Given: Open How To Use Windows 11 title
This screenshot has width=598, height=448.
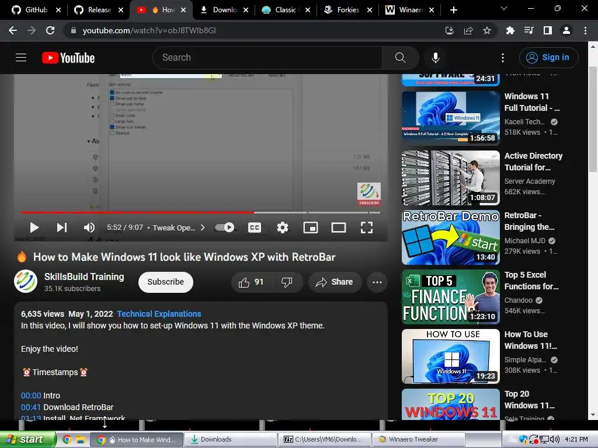Looking at the screenshot, I should (x=530, y=340).
